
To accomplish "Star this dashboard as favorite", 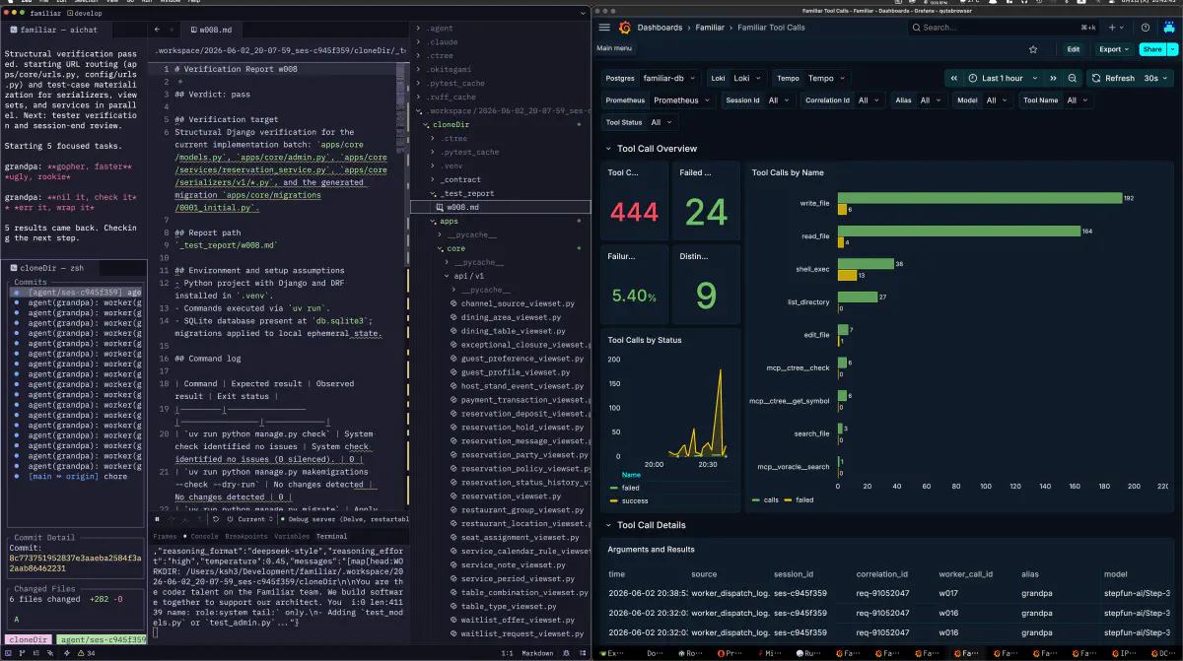I will tap(1033, 49).
